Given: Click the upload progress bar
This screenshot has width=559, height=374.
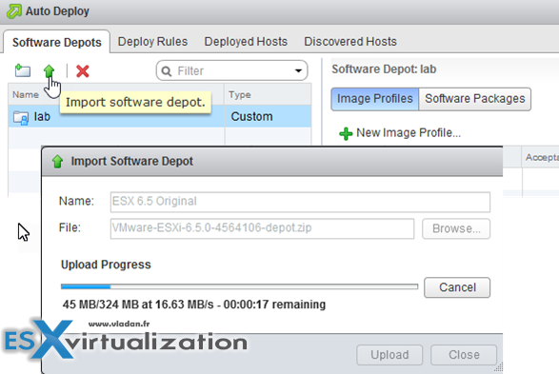Looking at the screenshot, I should [239, 286].
